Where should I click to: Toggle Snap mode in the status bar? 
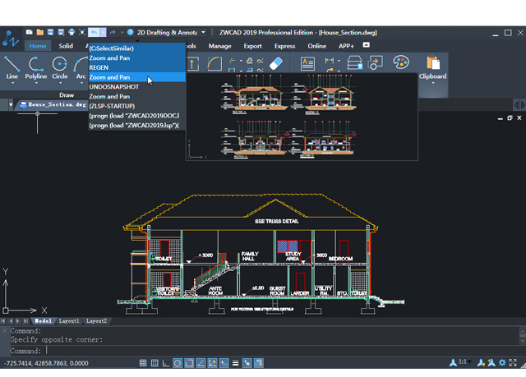[x=143, y=363]
